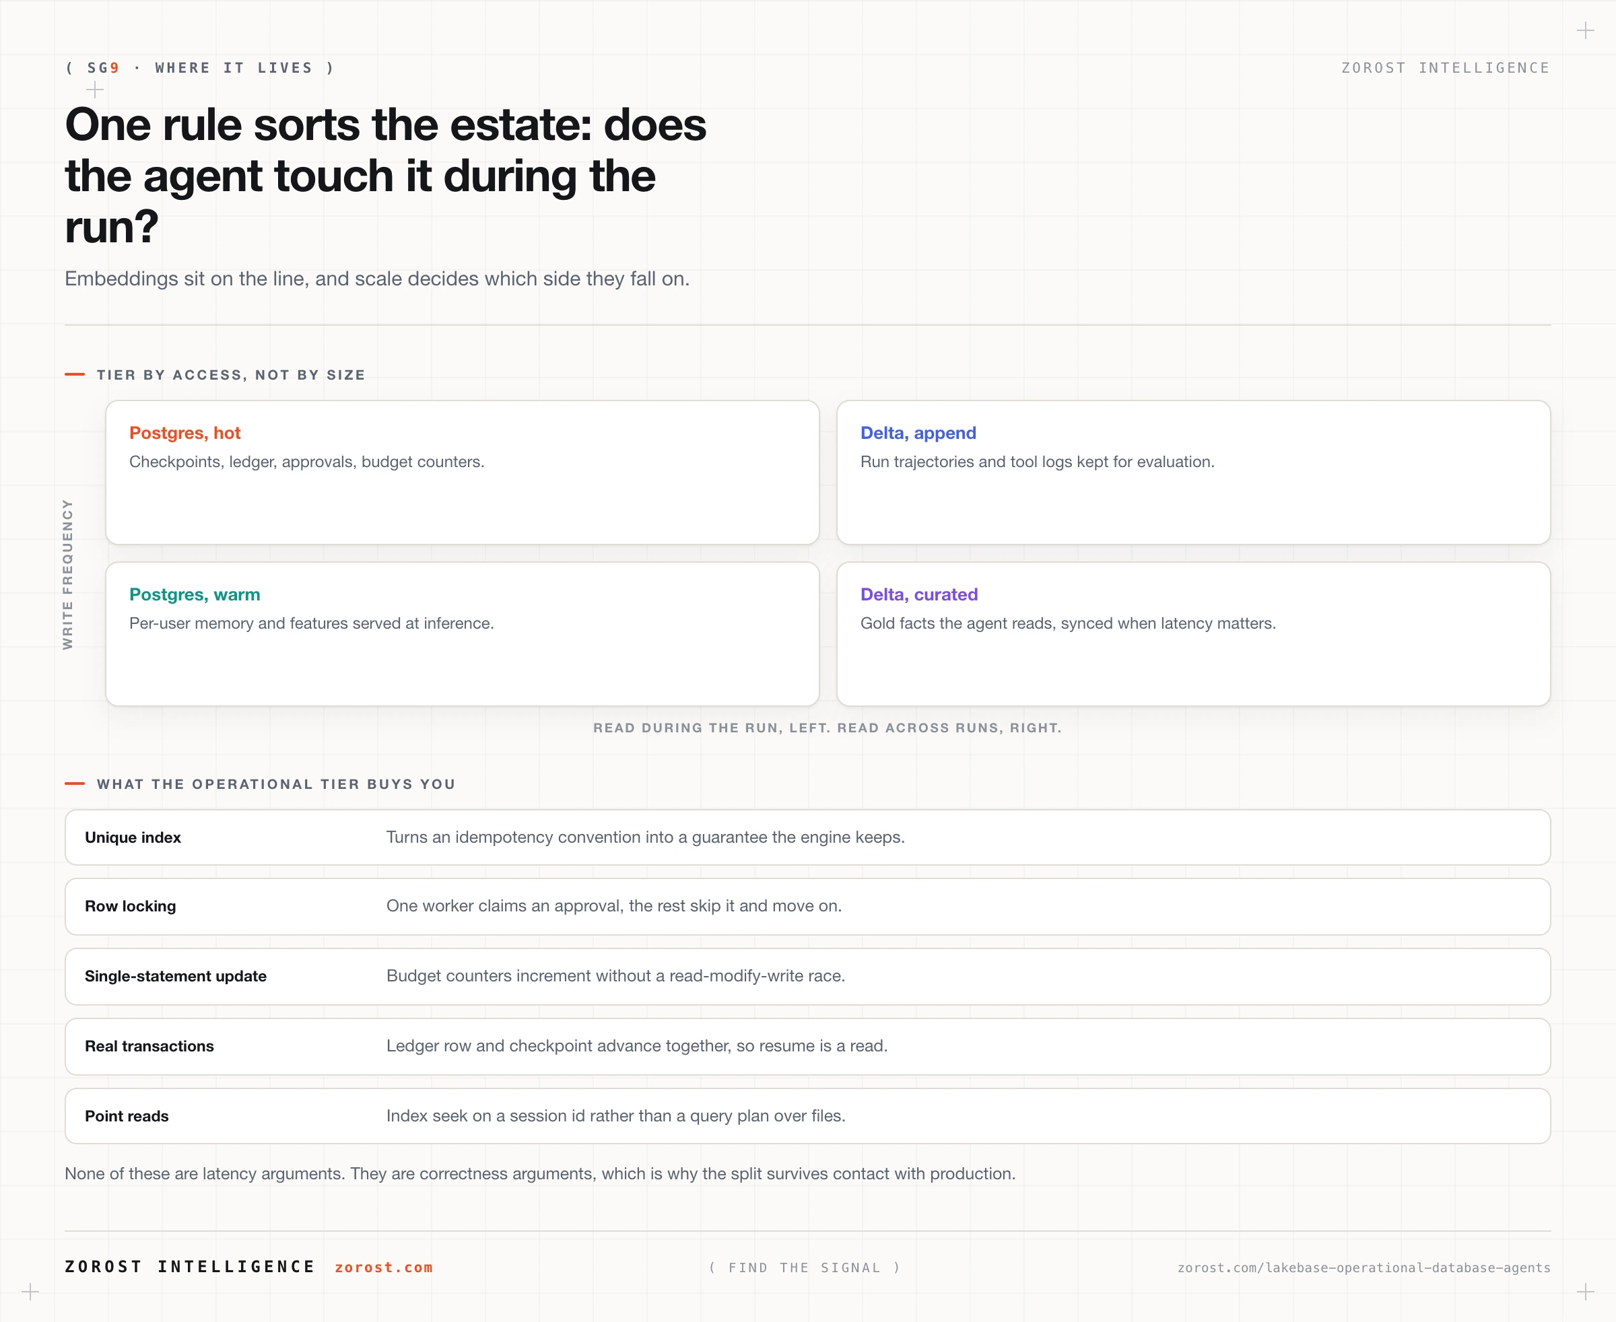The width and height of the screenshot is (1616, 1322).
Task: Open the lakebase-operational-database-agents URL
Action: coord(1363,1267)
